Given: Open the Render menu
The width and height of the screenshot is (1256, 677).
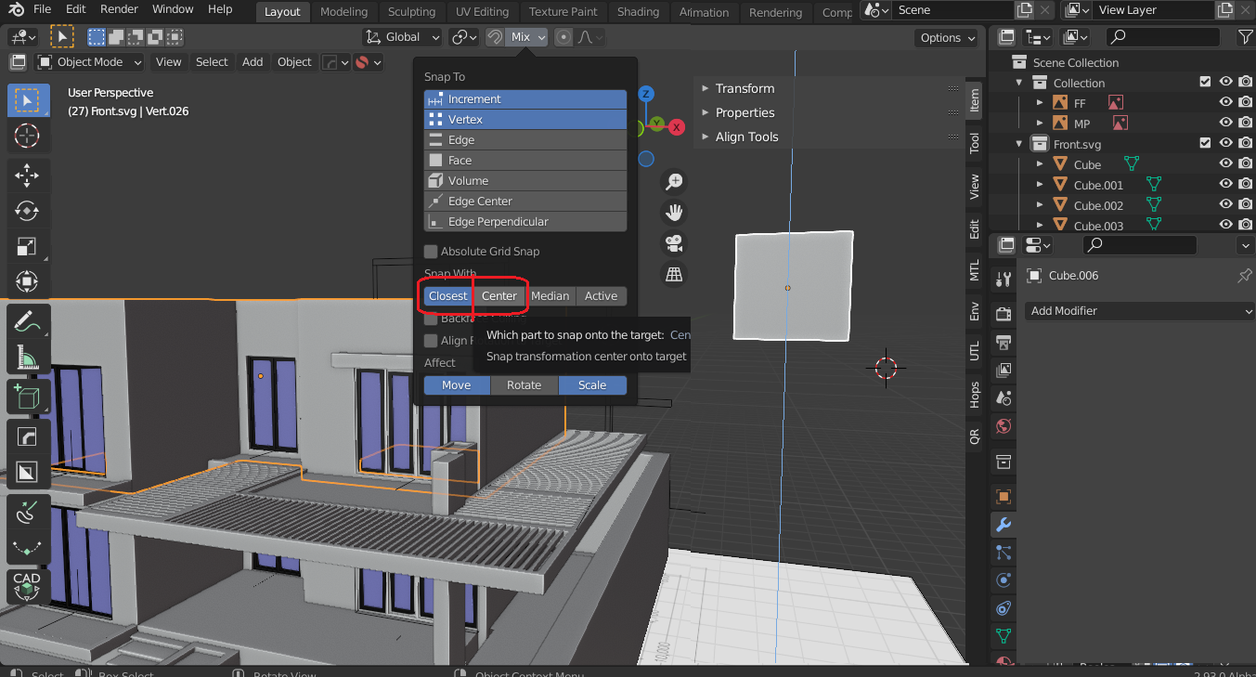Looking at the screenshot, I should click(119, 9).
